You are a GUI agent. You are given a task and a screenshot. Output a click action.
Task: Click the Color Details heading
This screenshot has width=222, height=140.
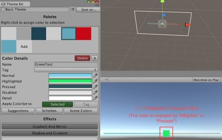(15, 58)
